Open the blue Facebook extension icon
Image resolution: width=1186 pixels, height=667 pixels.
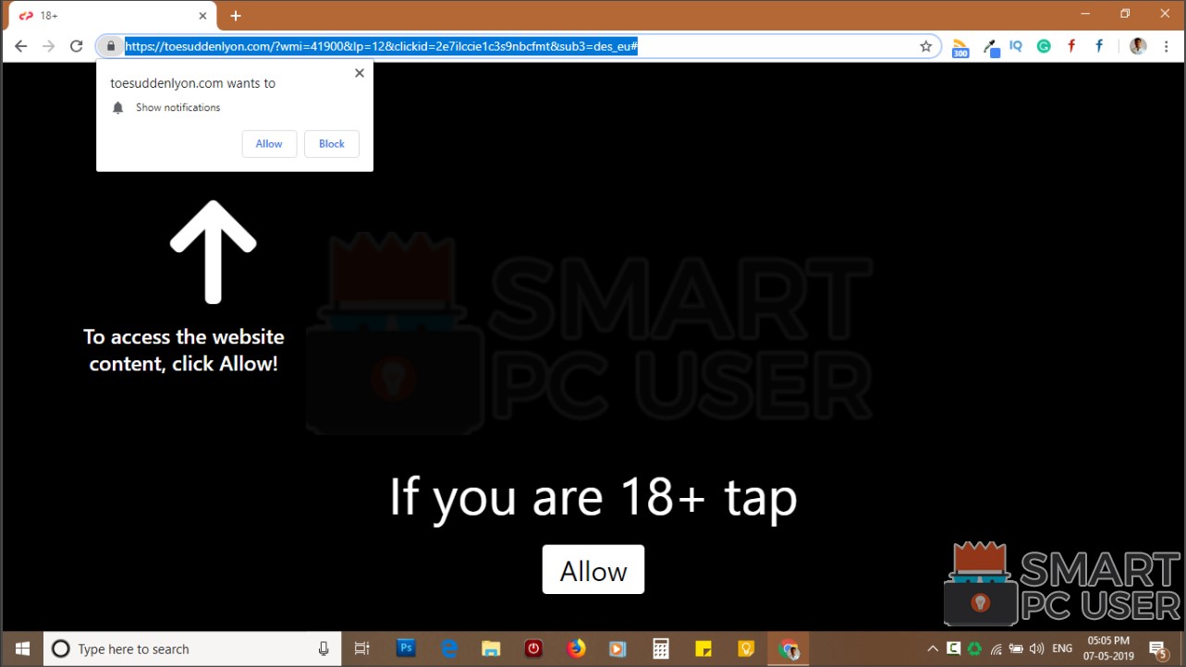coord(1098,45)
